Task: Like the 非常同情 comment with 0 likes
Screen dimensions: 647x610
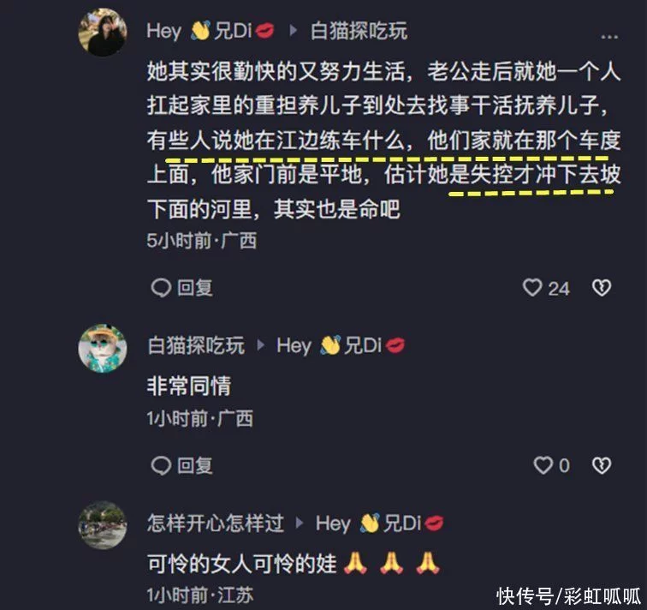Action: (543, 465)
